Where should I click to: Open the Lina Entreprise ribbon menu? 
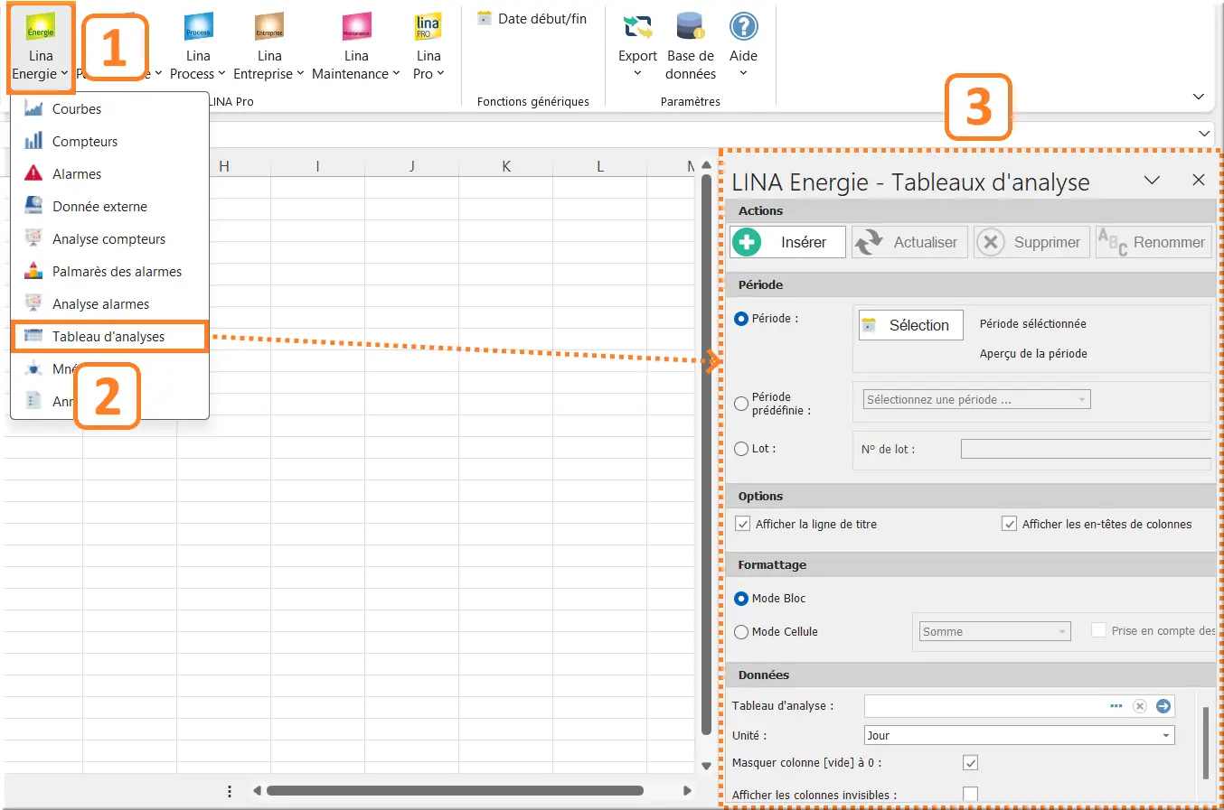click(x=268, y=48)
